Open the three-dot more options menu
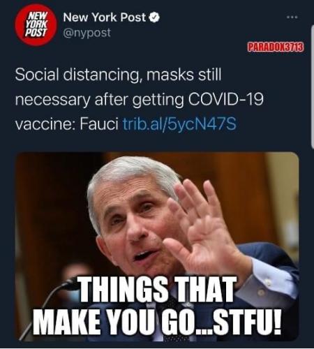314x349 pixels. pyautogui.click(x=292, y=17)
